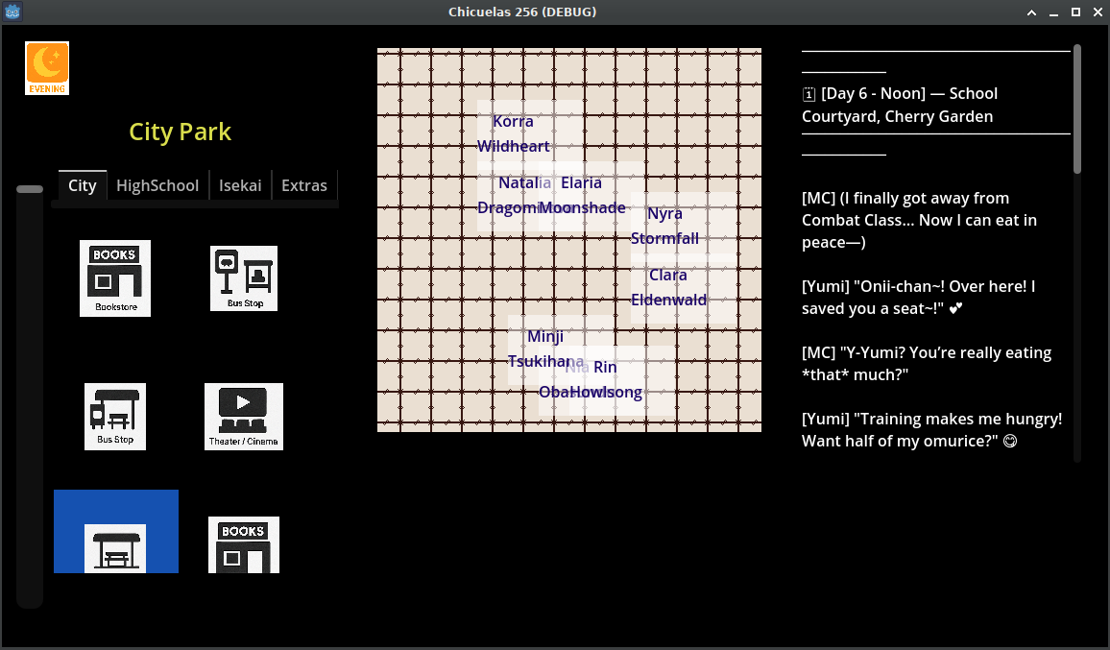1110x650 pixels.
Task: Click the City Park location title
Action: point(180,132)
